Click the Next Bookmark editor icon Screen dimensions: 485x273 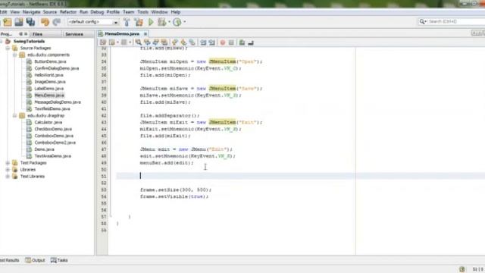(x=183, y=42)
